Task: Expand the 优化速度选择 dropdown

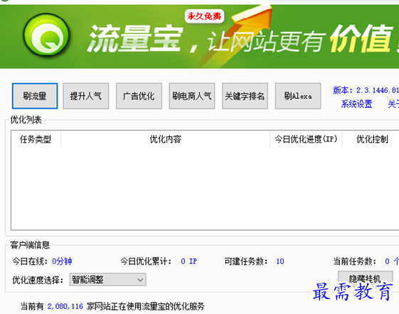Action: pos(107,280)
